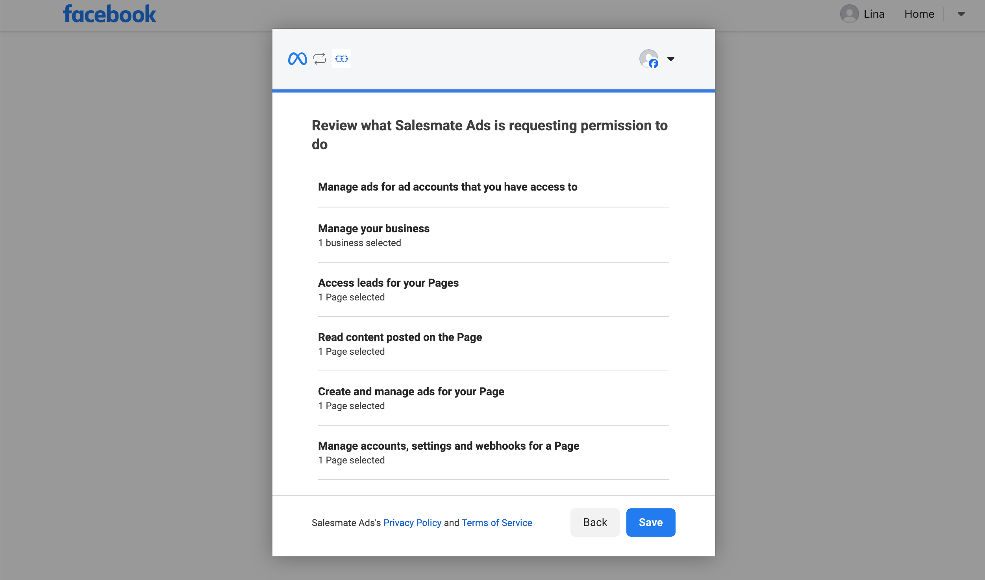This screenshot has width=985, height=580.
Task: Open the Terms of Service link
Action: point(497,523)
